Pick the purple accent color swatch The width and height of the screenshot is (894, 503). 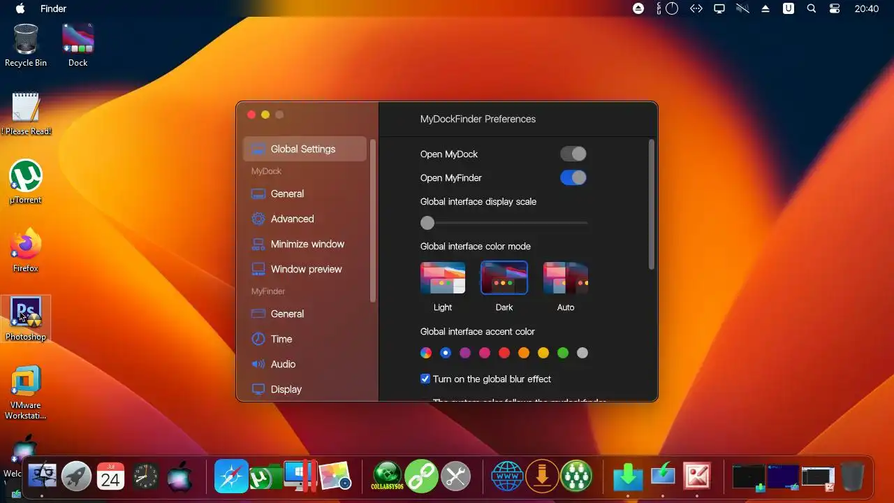tap(465, 353)
